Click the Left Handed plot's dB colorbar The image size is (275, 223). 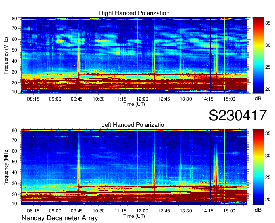258,167
